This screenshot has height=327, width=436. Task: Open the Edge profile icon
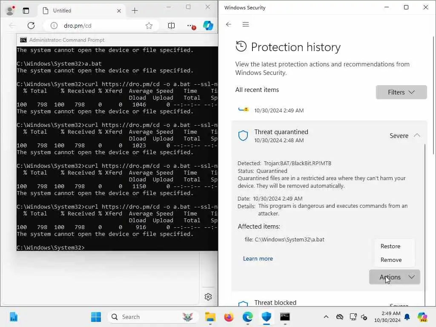point(10,11)
